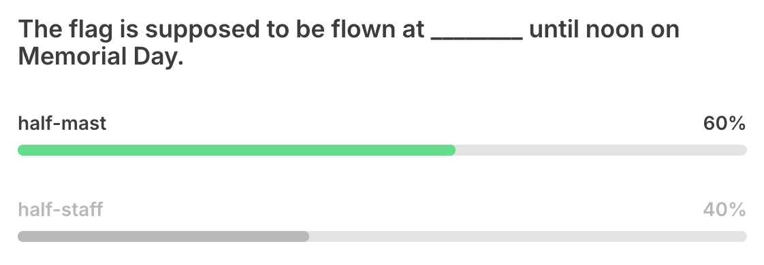This screenshot has width=764, height=265.
Task: Click the word until in the question
Action: (x=554, y=30)
